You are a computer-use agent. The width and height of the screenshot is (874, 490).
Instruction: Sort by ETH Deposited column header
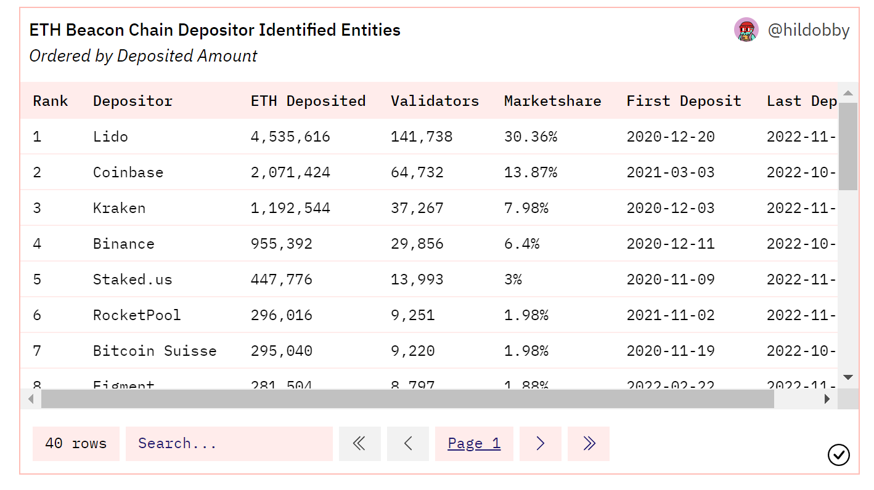[308, 101]
